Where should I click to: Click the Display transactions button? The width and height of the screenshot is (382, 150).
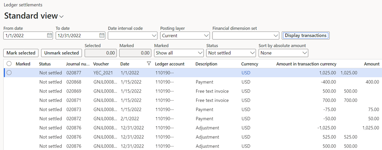(306, 35)
